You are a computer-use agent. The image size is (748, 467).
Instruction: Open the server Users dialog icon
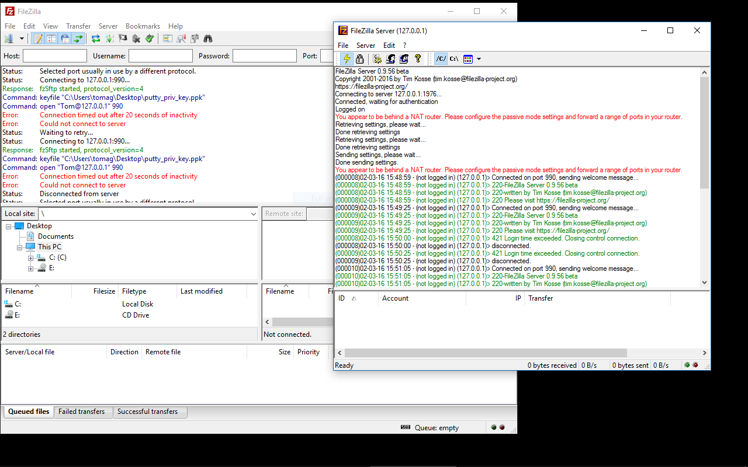[390, 59]
